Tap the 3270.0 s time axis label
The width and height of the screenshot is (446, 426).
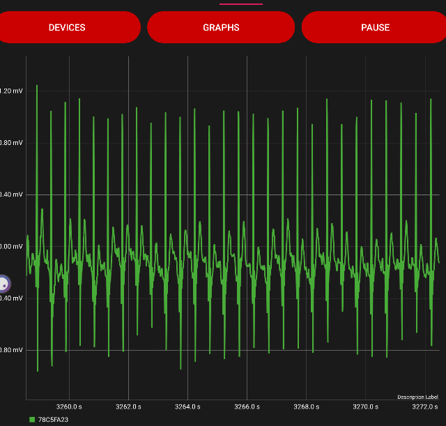365,406
